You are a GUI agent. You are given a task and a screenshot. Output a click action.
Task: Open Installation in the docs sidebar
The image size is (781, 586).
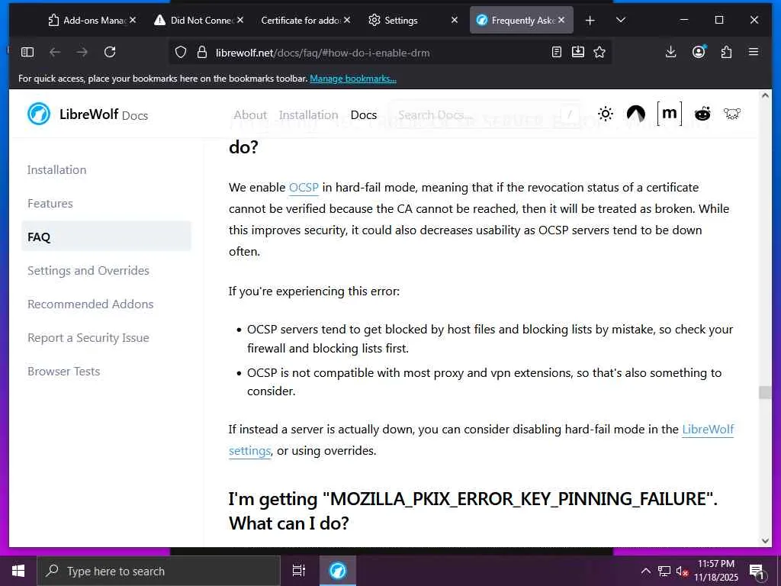click(56, 170)
